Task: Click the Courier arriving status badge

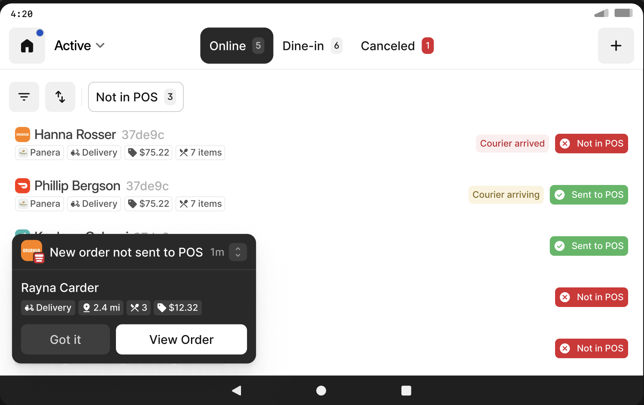Action: [506, 195]
